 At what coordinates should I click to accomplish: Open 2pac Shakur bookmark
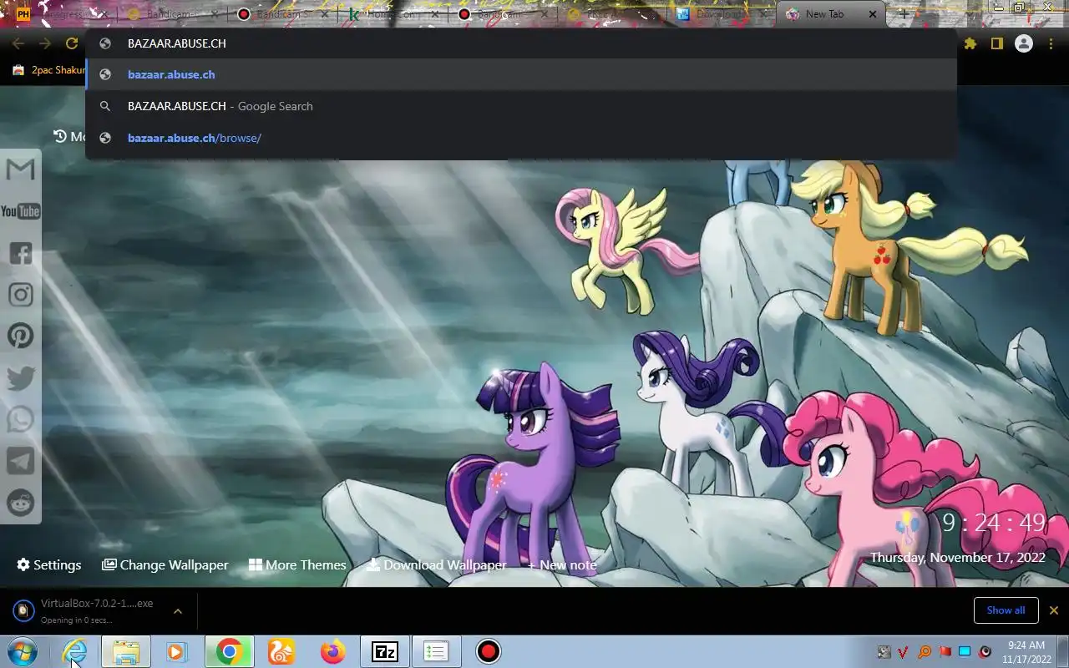pyautogui.click(x=50, y=70)
